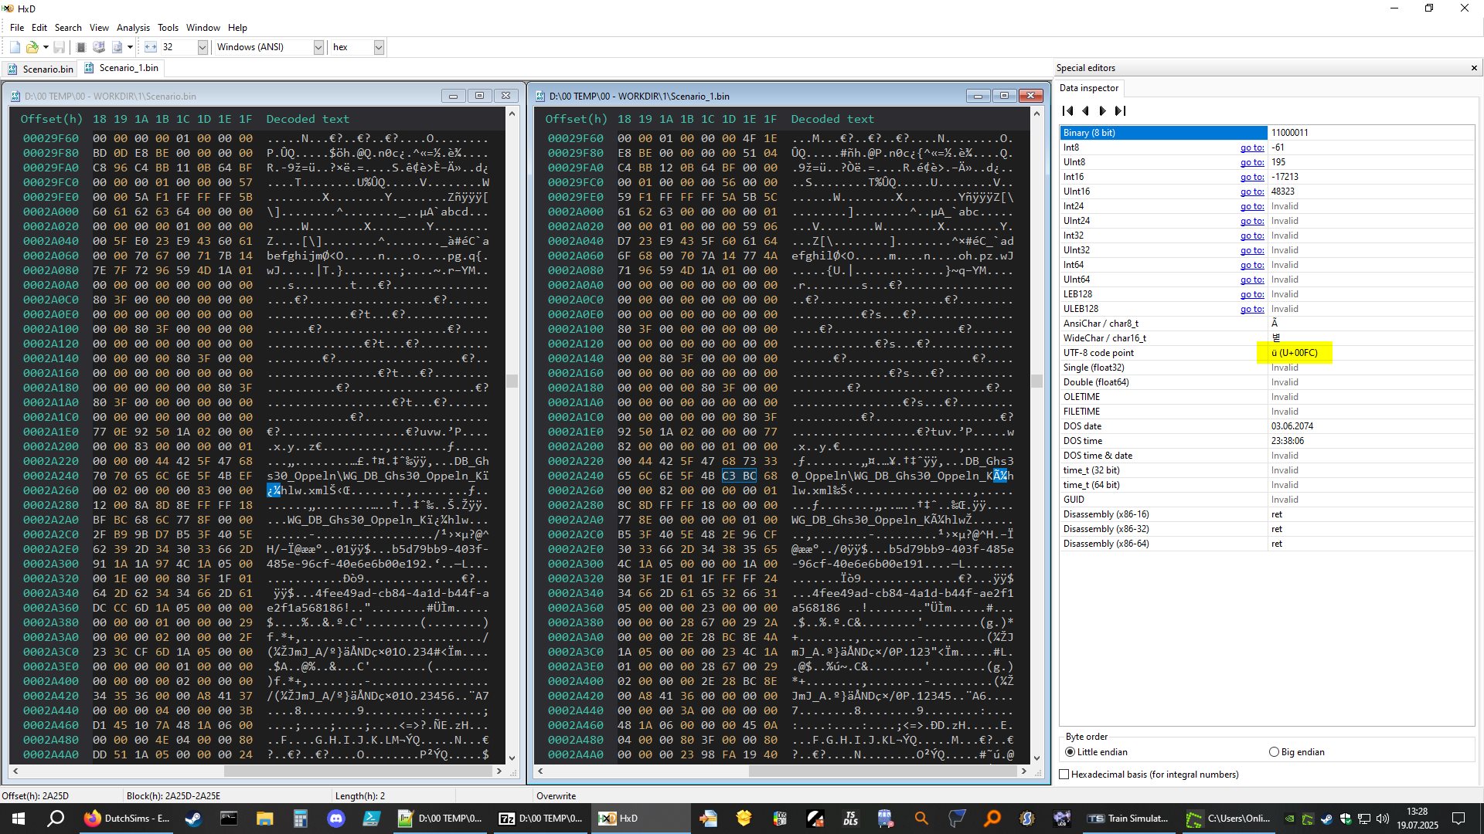Click the Overwrite mode status bar entry

click(x=556, y=796)
